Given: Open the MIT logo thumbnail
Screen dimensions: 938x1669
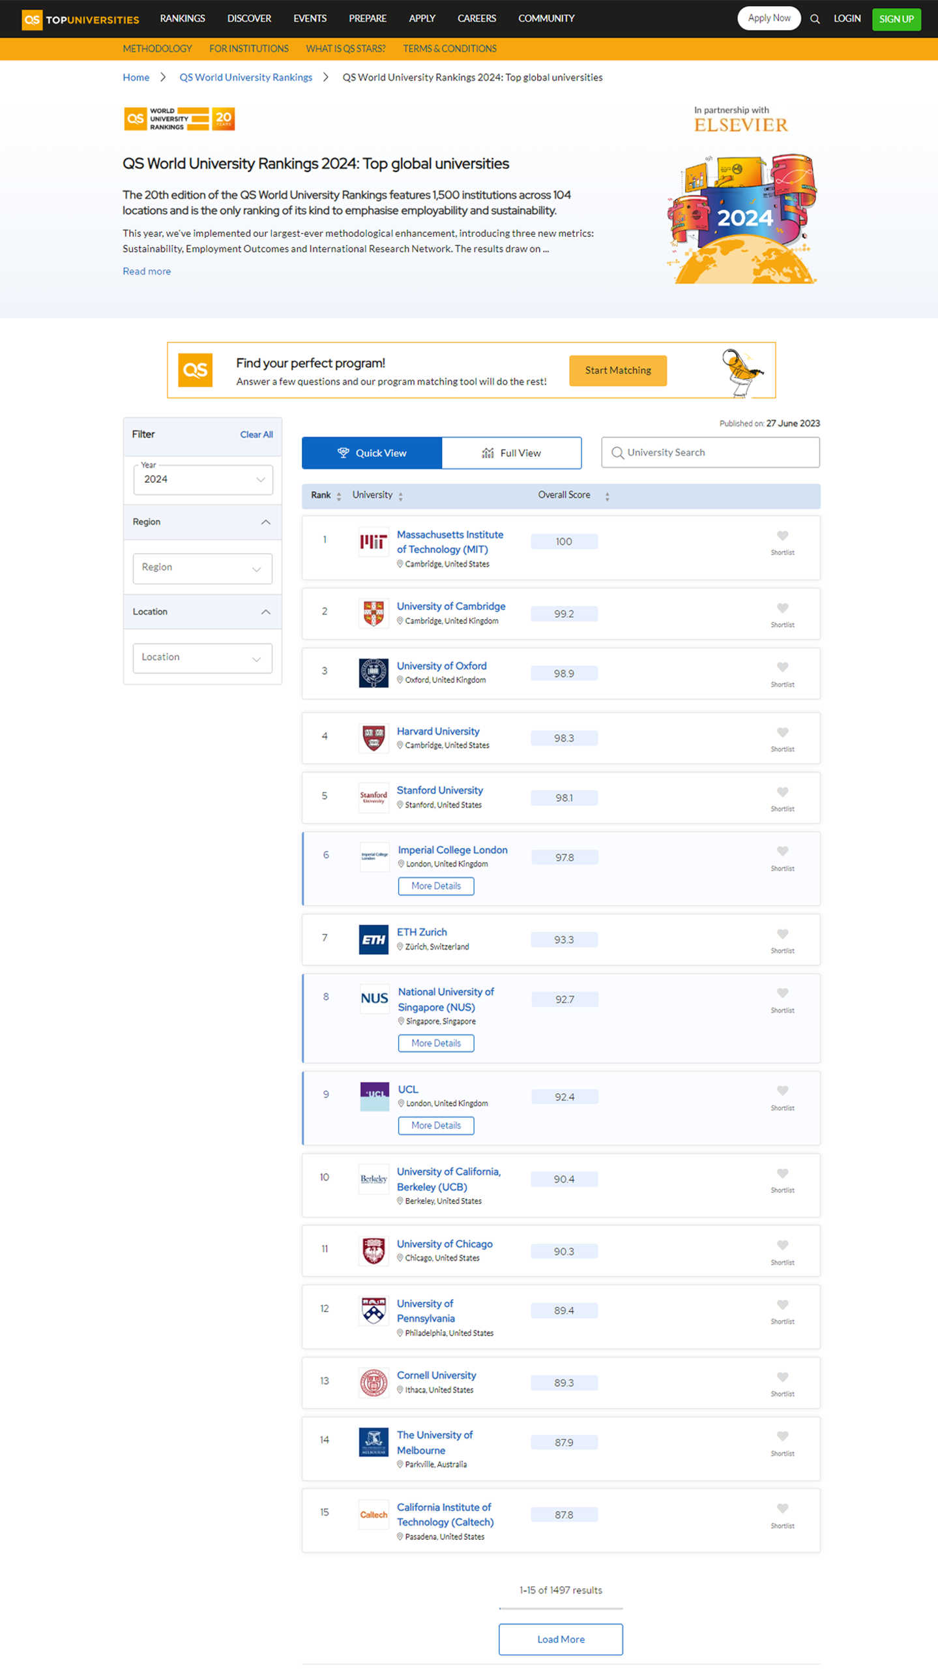Looking at the screenshot, I should [x=374, y=541].
